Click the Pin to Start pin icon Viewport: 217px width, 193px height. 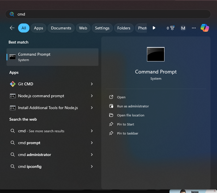tap(111, 124)
